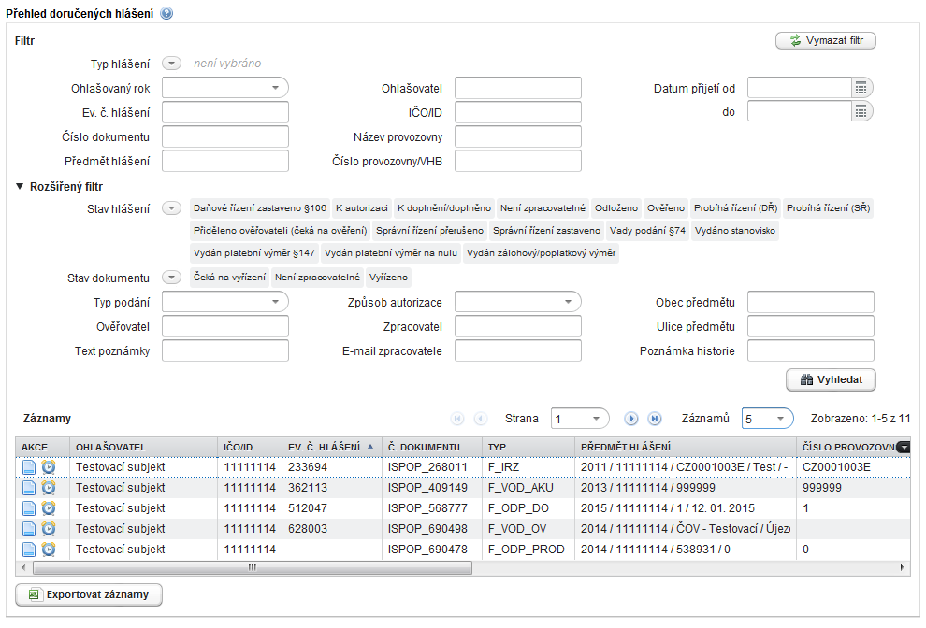This screenshot has height=628, width=926.
Task: Open Stav hlášení selector dropdown
Action: (x=171, y=208)
